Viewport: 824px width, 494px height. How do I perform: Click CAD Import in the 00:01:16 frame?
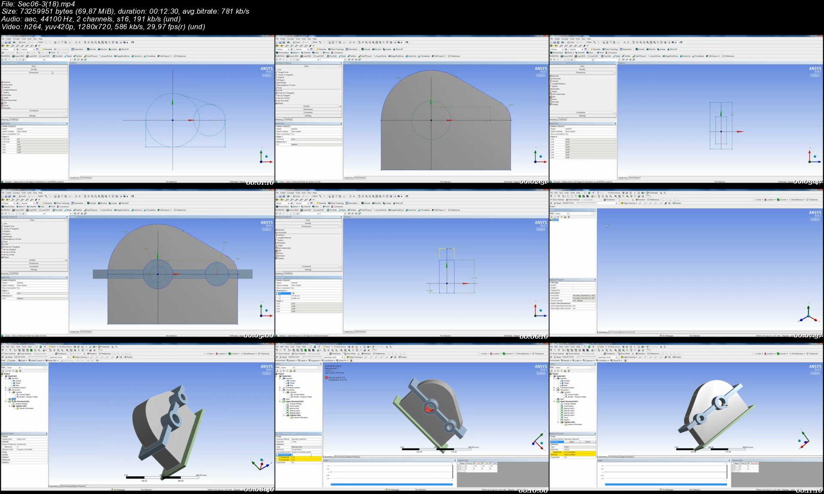[165, 56]
